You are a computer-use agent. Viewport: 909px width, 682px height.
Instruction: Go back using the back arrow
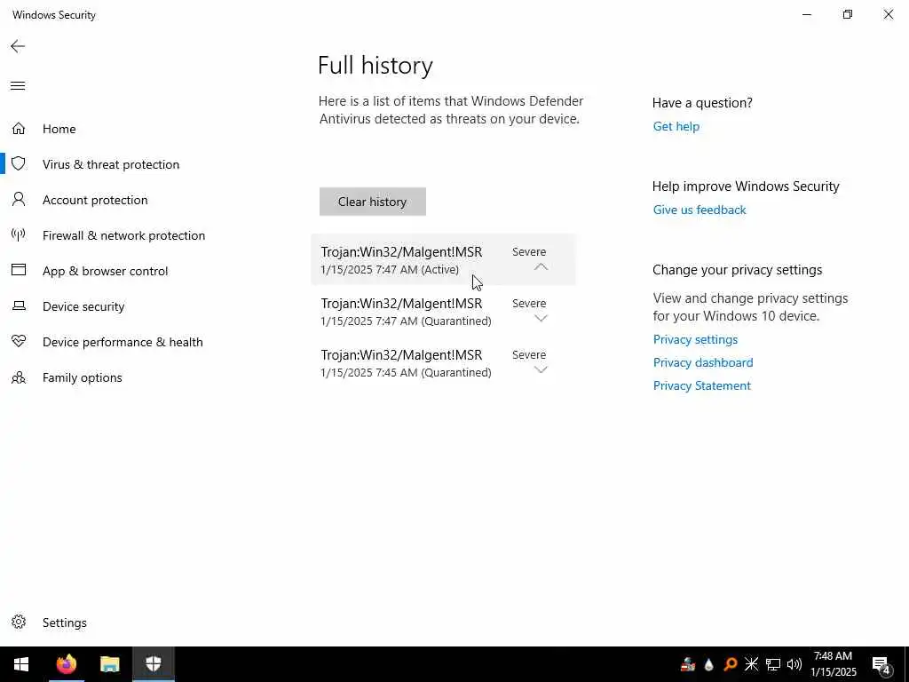point(18,46)
